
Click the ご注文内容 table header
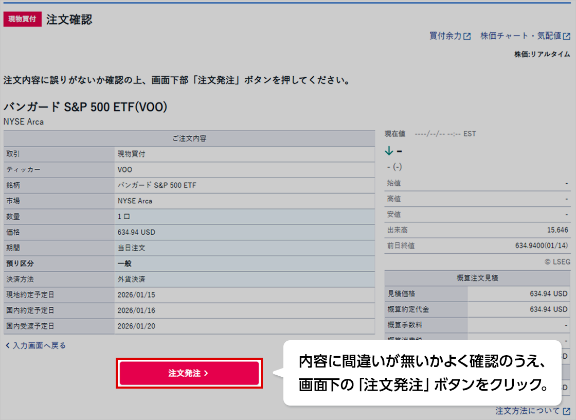pyautogui.click(x=189, y=138)
